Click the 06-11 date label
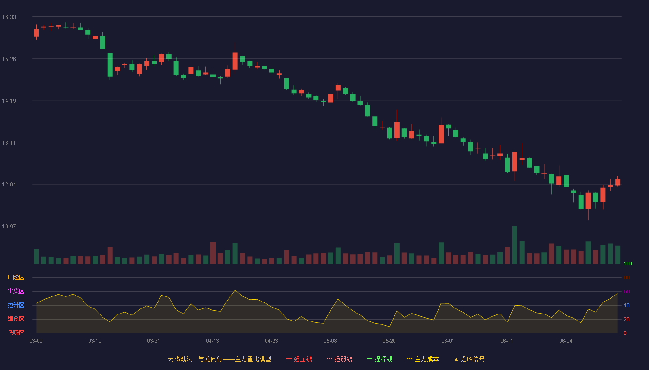This screenshot has width=649, height=370. pyautogui.click(x=507, y=341)
